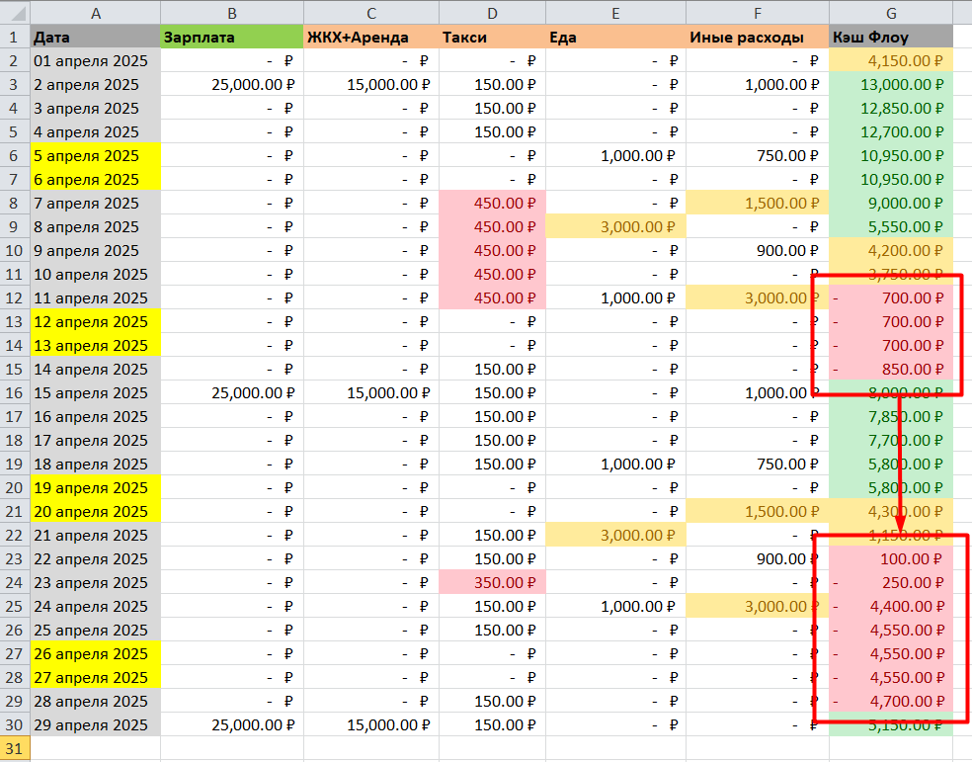Click rent 15,000.00 ₽ on 15 апреля
The height and width of the screenshot is (762, 972).
tap(371, 393)
